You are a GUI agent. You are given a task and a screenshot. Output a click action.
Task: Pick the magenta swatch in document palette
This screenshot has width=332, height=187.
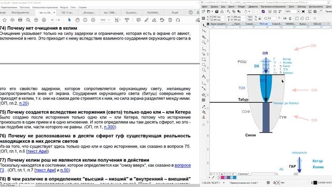[x=223, y=178]
